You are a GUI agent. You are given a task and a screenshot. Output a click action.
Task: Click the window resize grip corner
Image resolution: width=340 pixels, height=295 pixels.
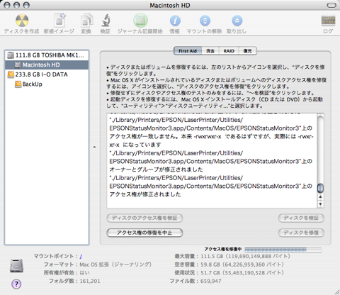click(336, 292)
